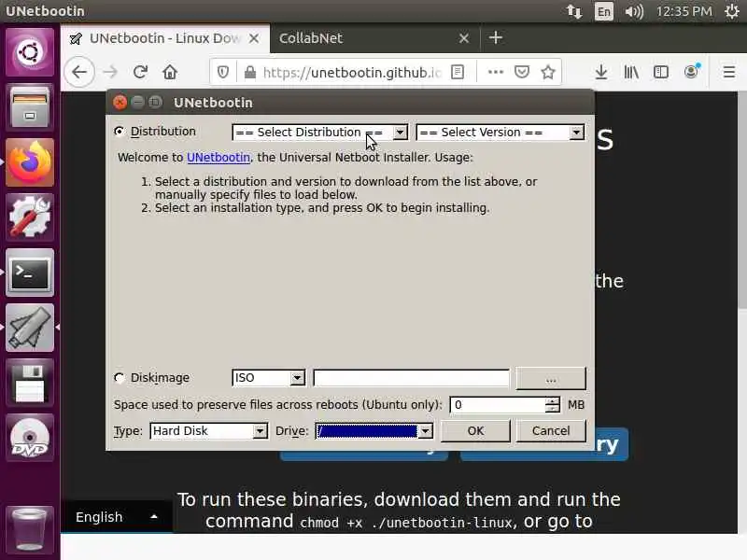Save page to Pocket
The image size is (747, 560).
pyautogui.click(x=522, y=73)
